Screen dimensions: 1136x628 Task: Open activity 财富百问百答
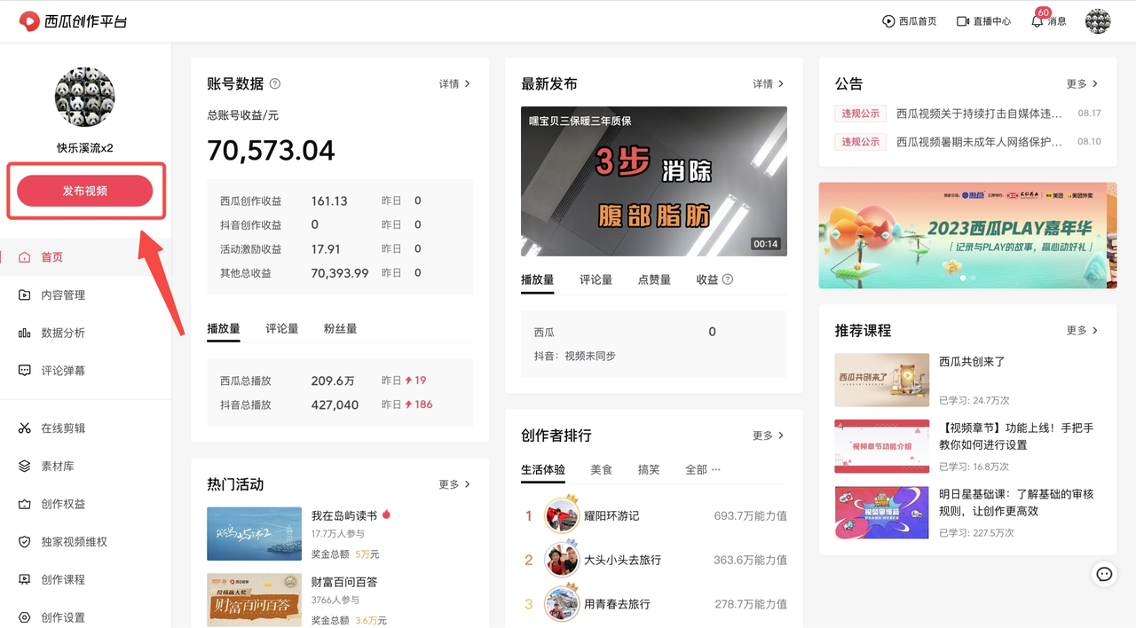click(x=344, y=582)
